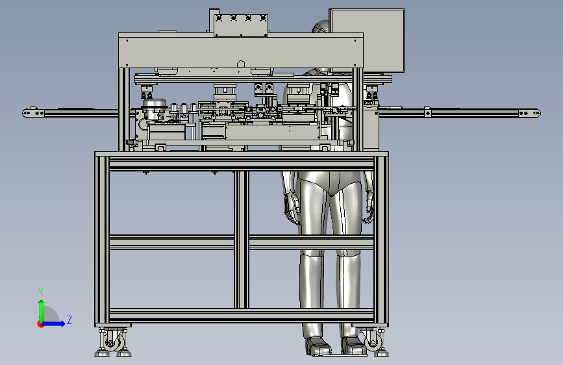Screen dimensions: 563x365
Task: Click the blue Z axis arrow of triad
Action: click(54, 323)
